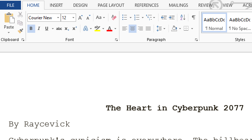252x140 pixels.
Task: Show paragraph marks with pilcrow icon
Action: [194, 17]
